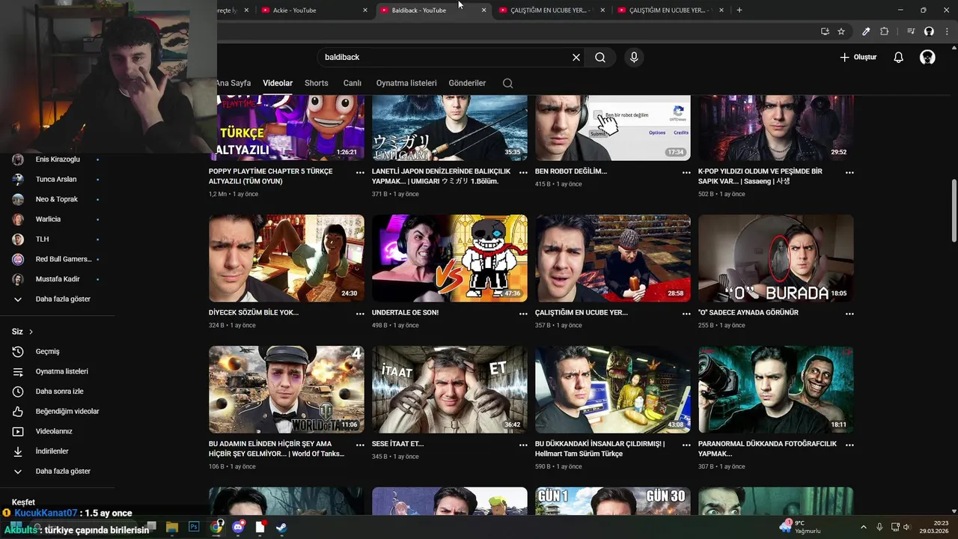Open options menu for 'DİYECEK SÖZÜM BİLE YOK...' video
Image resolution: width=958 pixels, height=539 pixels.
(360, 314)
